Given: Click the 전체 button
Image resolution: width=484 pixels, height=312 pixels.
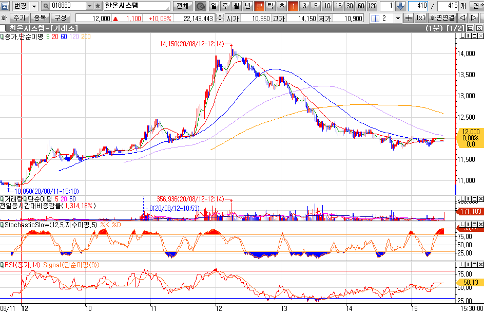Looking at the screenshot, I should coord(182,6).
